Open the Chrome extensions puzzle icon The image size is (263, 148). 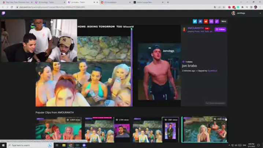[242, 7]
